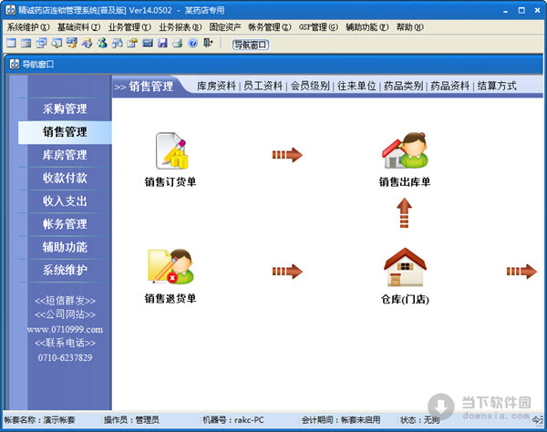Viewport: 547px width, 432px height.
Task: Open the 系统维护 menu in menu bar
Action: click(x=28, y=27)
